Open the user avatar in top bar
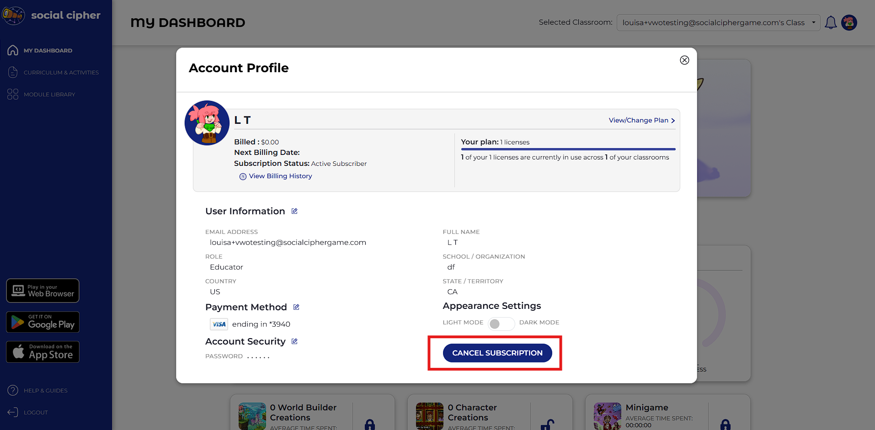Screen dimensions: 875x430 pyautogui.click(x=849, y=22)
